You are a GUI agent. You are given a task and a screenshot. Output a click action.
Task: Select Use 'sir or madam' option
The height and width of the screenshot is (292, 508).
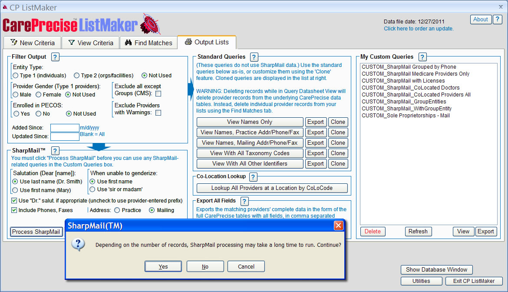pos(93,190)
